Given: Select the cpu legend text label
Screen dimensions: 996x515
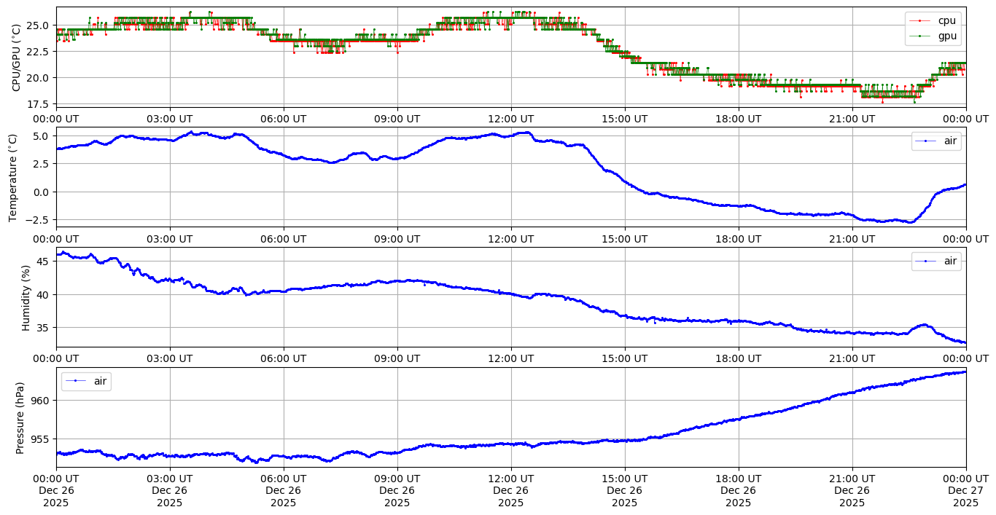Looking at the screenshot, I should [946, 21].
